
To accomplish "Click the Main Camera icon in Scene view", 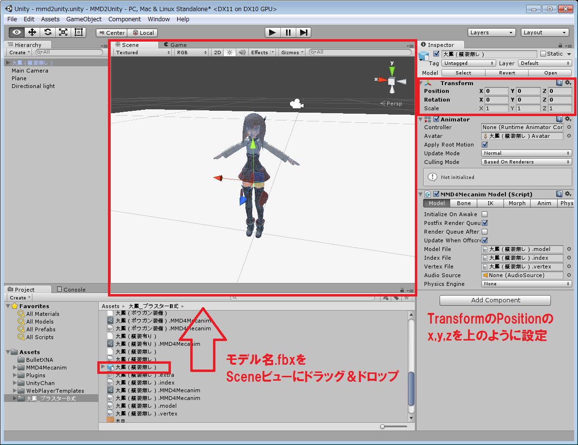I will click(x=296, y=104).
